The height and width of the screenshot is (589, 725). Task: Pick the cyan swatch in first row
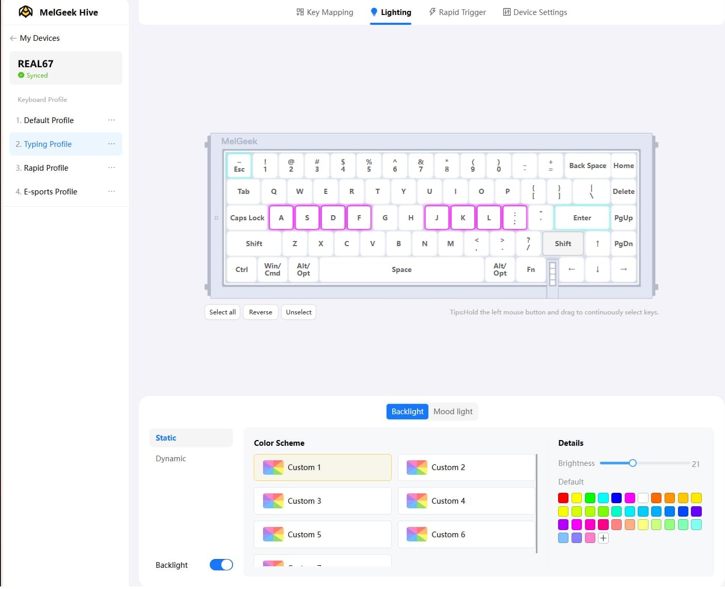click(x=603, y=498)
